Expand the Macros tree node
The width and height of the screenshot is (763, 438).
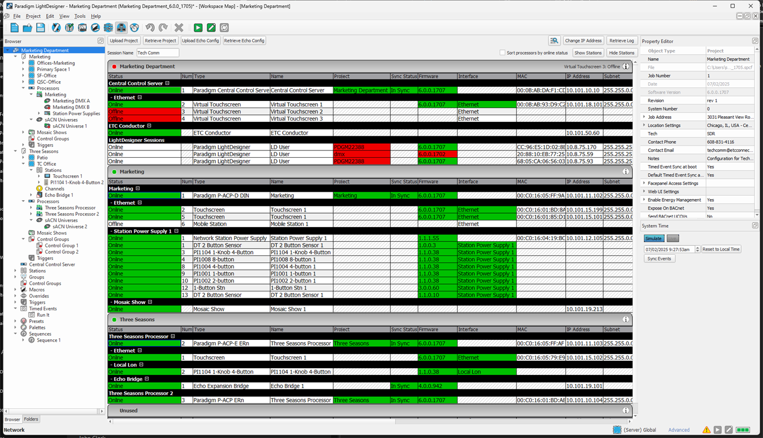pyautogui.click(x=16, y=290)
